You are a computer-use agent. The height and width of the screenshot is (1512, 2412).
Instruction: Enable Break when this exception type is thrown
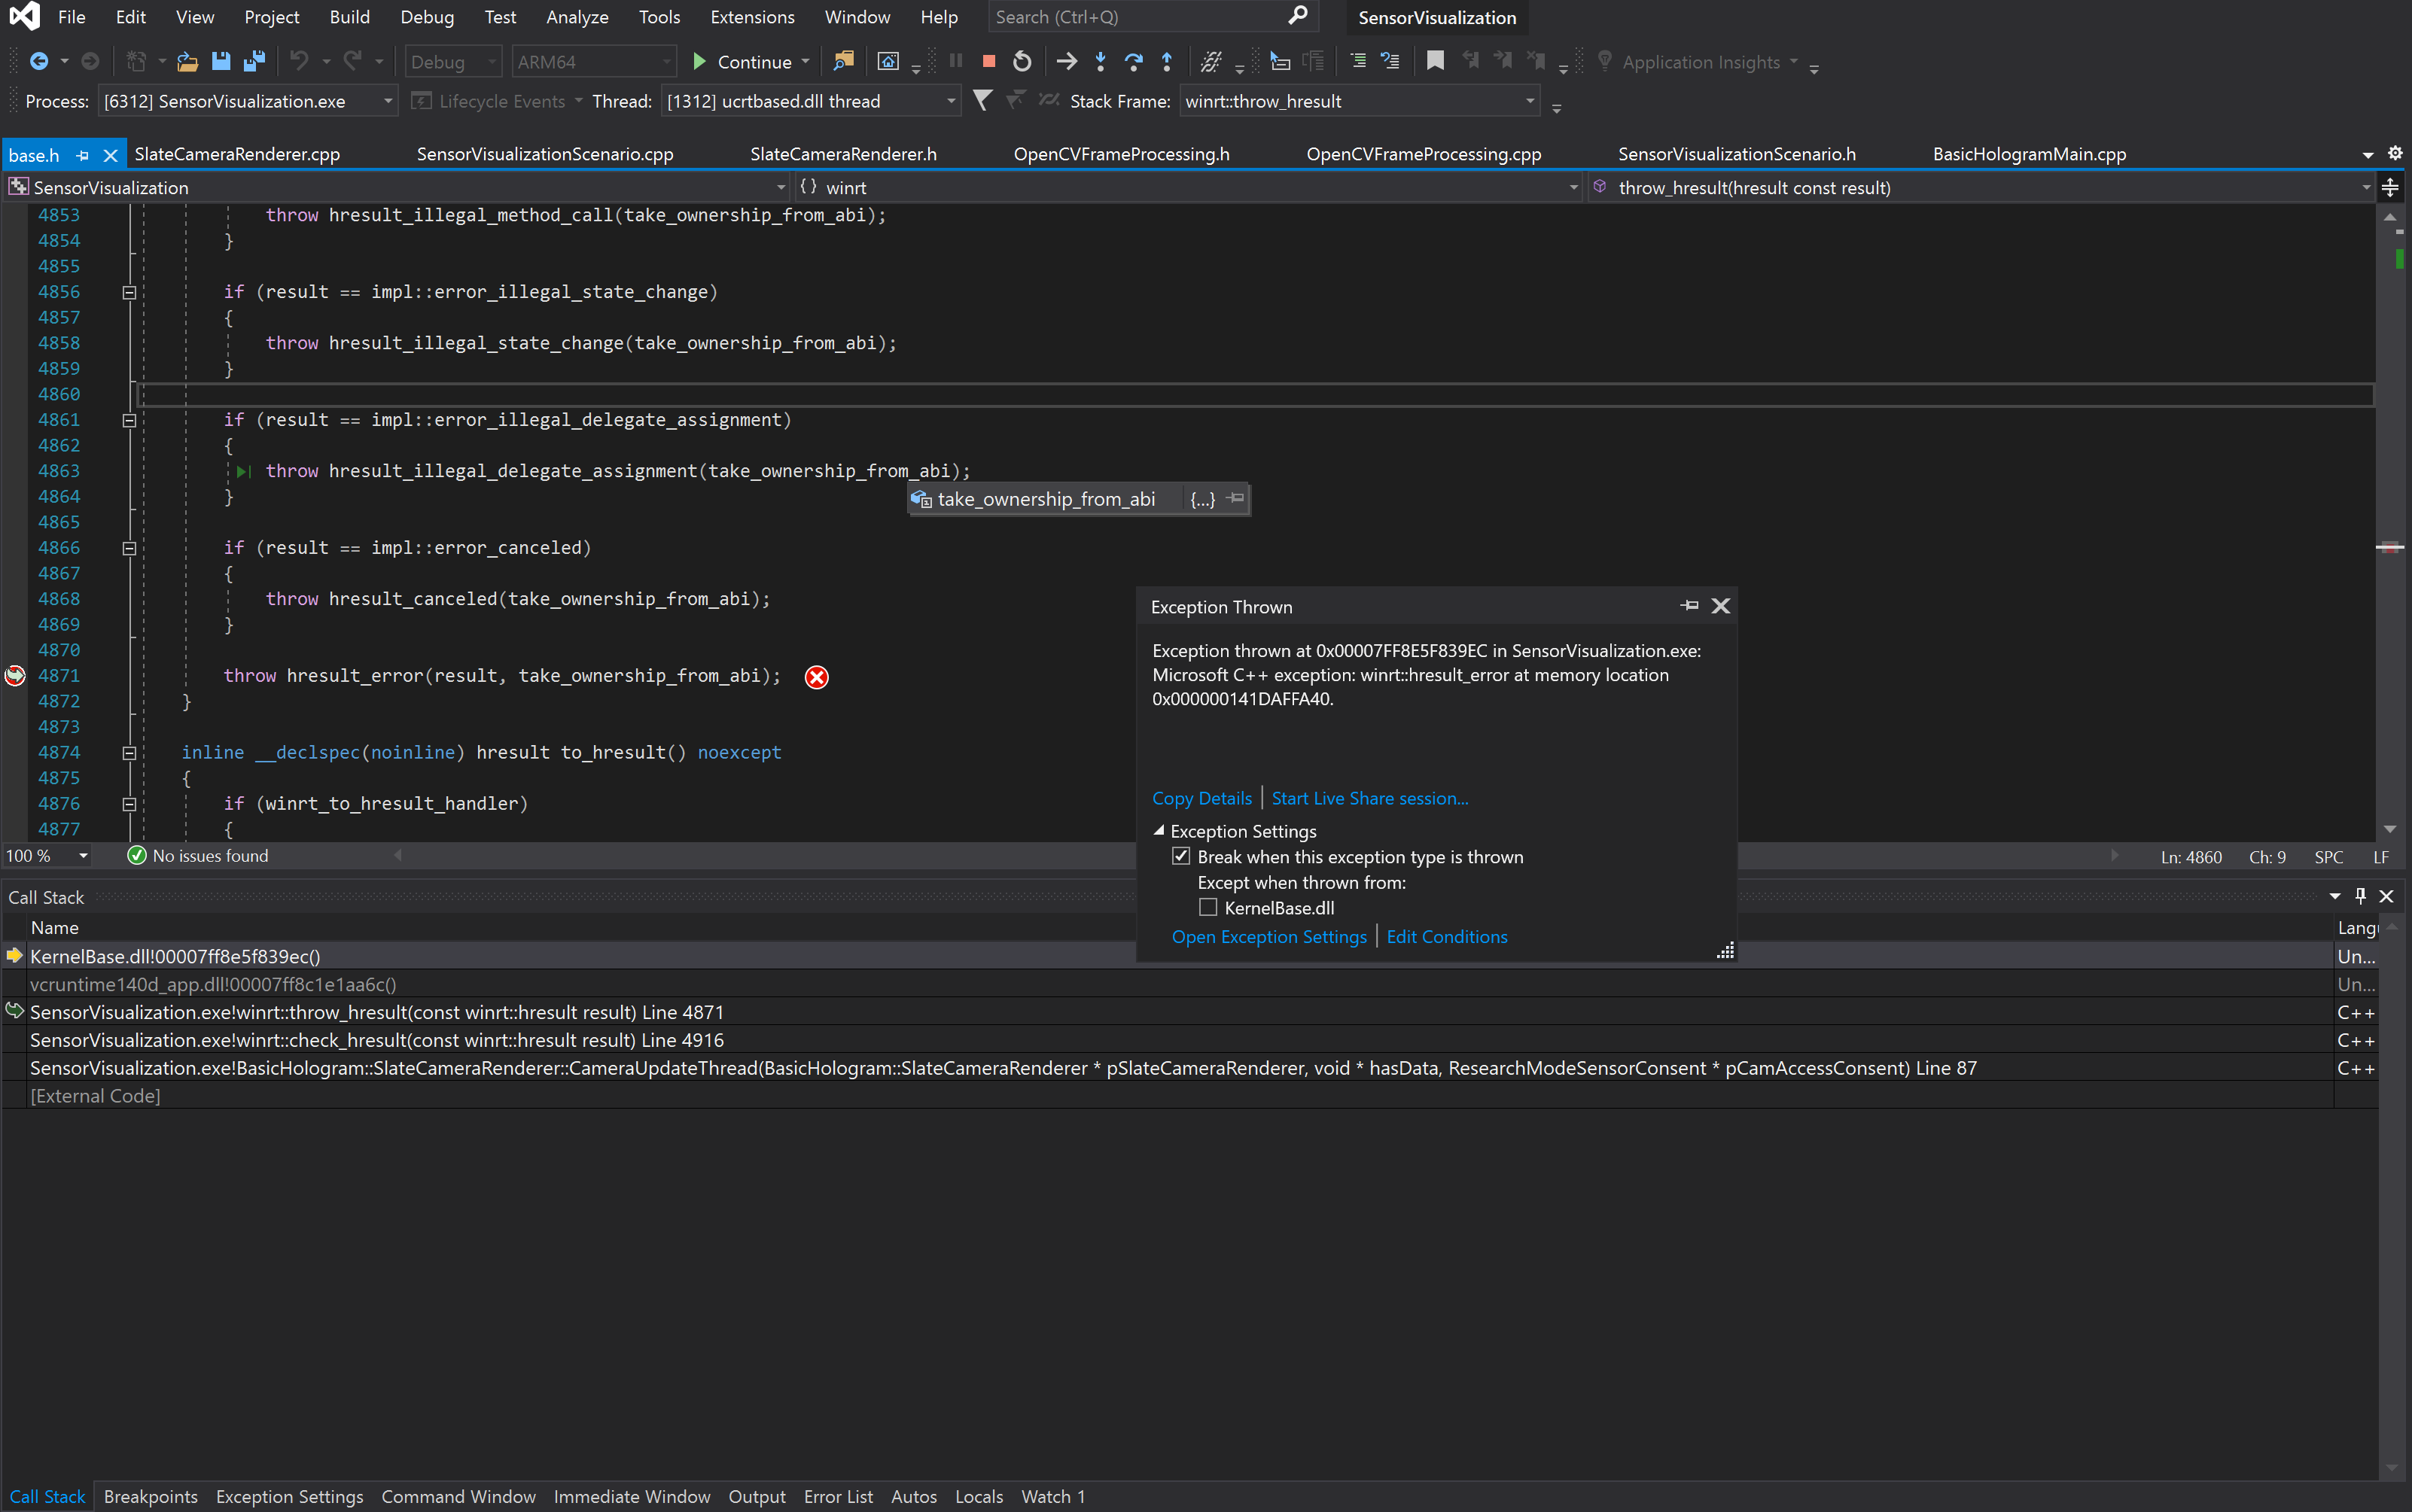click(x=1181, y=856)
